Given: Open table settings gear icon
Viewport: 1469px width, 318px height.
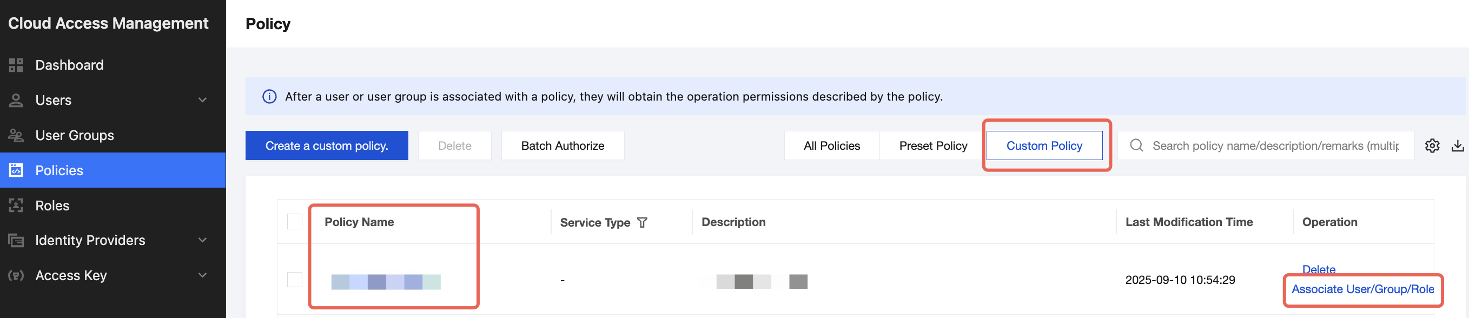Looking at the screenshot, I should pyautogui.click(x=1432, y=146).
